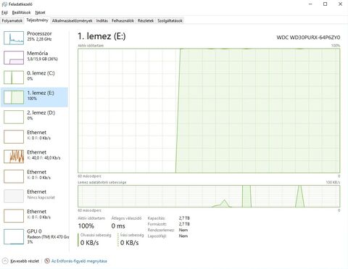Select the 0. lemez (C:) thumbnail
Viewport: 348px width, 269px height.
pos(14,78)
